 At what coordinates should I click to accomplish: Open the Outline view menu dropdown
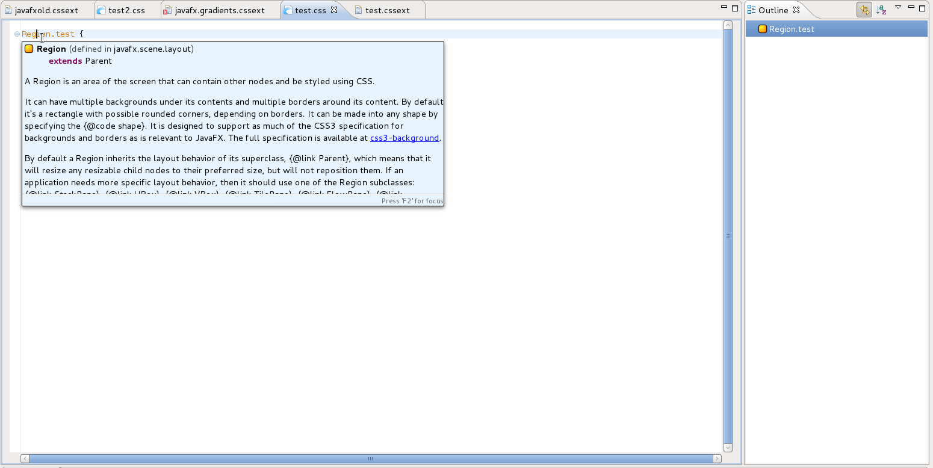tap(897, 8)
